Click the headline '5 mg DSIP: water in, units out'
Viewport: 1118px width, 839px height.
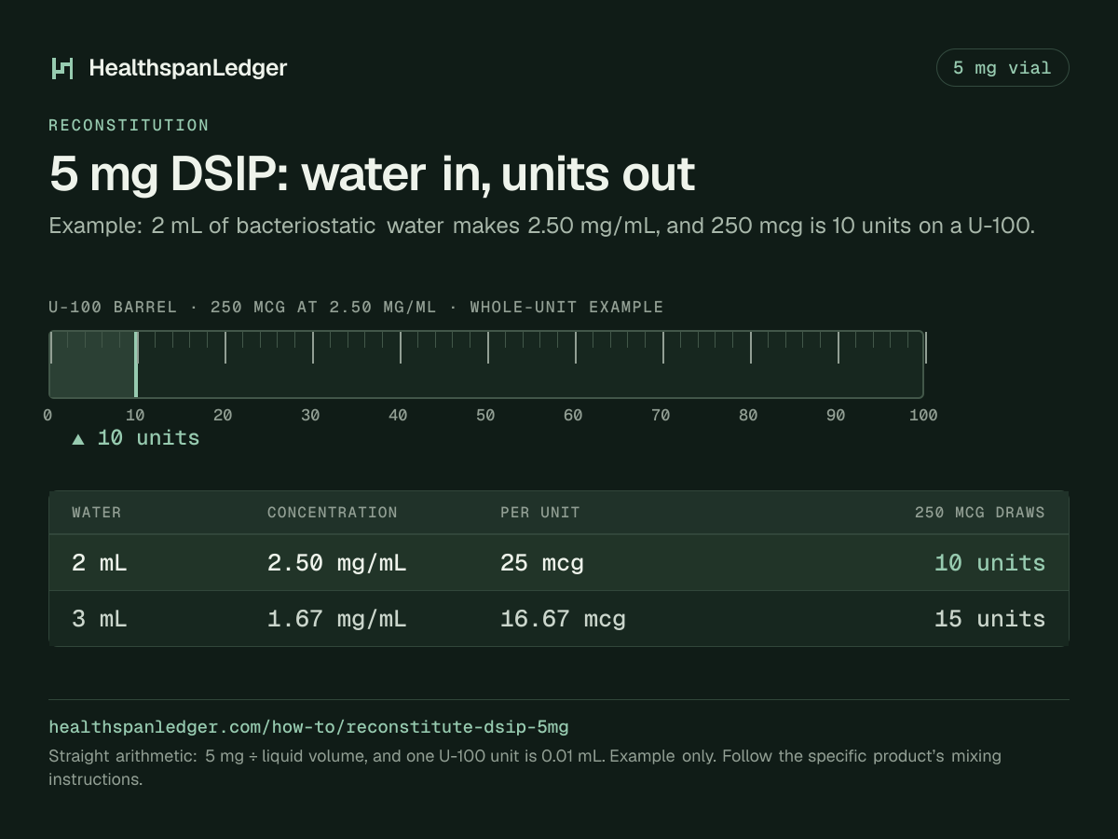[x=372, y=174]
